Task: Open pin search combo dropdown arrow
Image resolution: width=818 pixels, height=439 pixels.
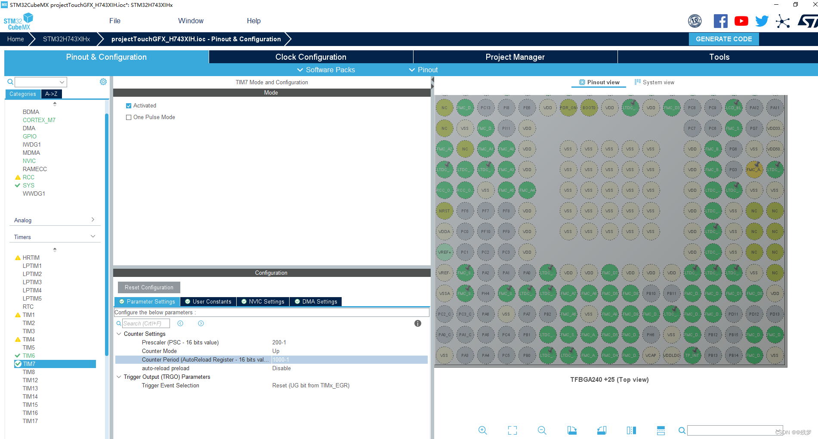Action: click(779, 430)
